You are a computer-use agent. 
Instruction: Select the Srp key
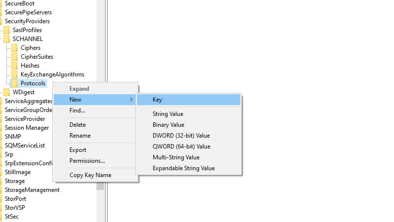(9, 154)
